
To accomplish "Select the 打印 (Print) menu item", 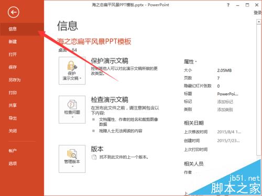I will tap(22, 93).
